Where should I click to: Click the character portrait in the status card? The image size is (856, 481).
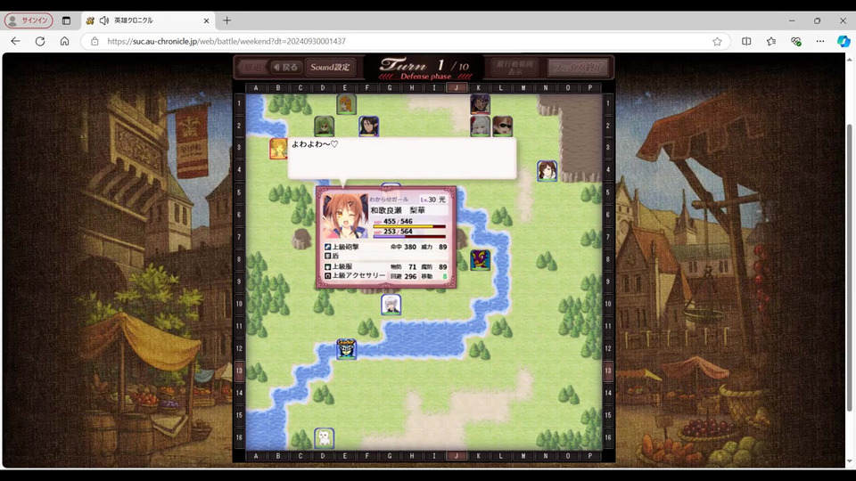[345, 216]
